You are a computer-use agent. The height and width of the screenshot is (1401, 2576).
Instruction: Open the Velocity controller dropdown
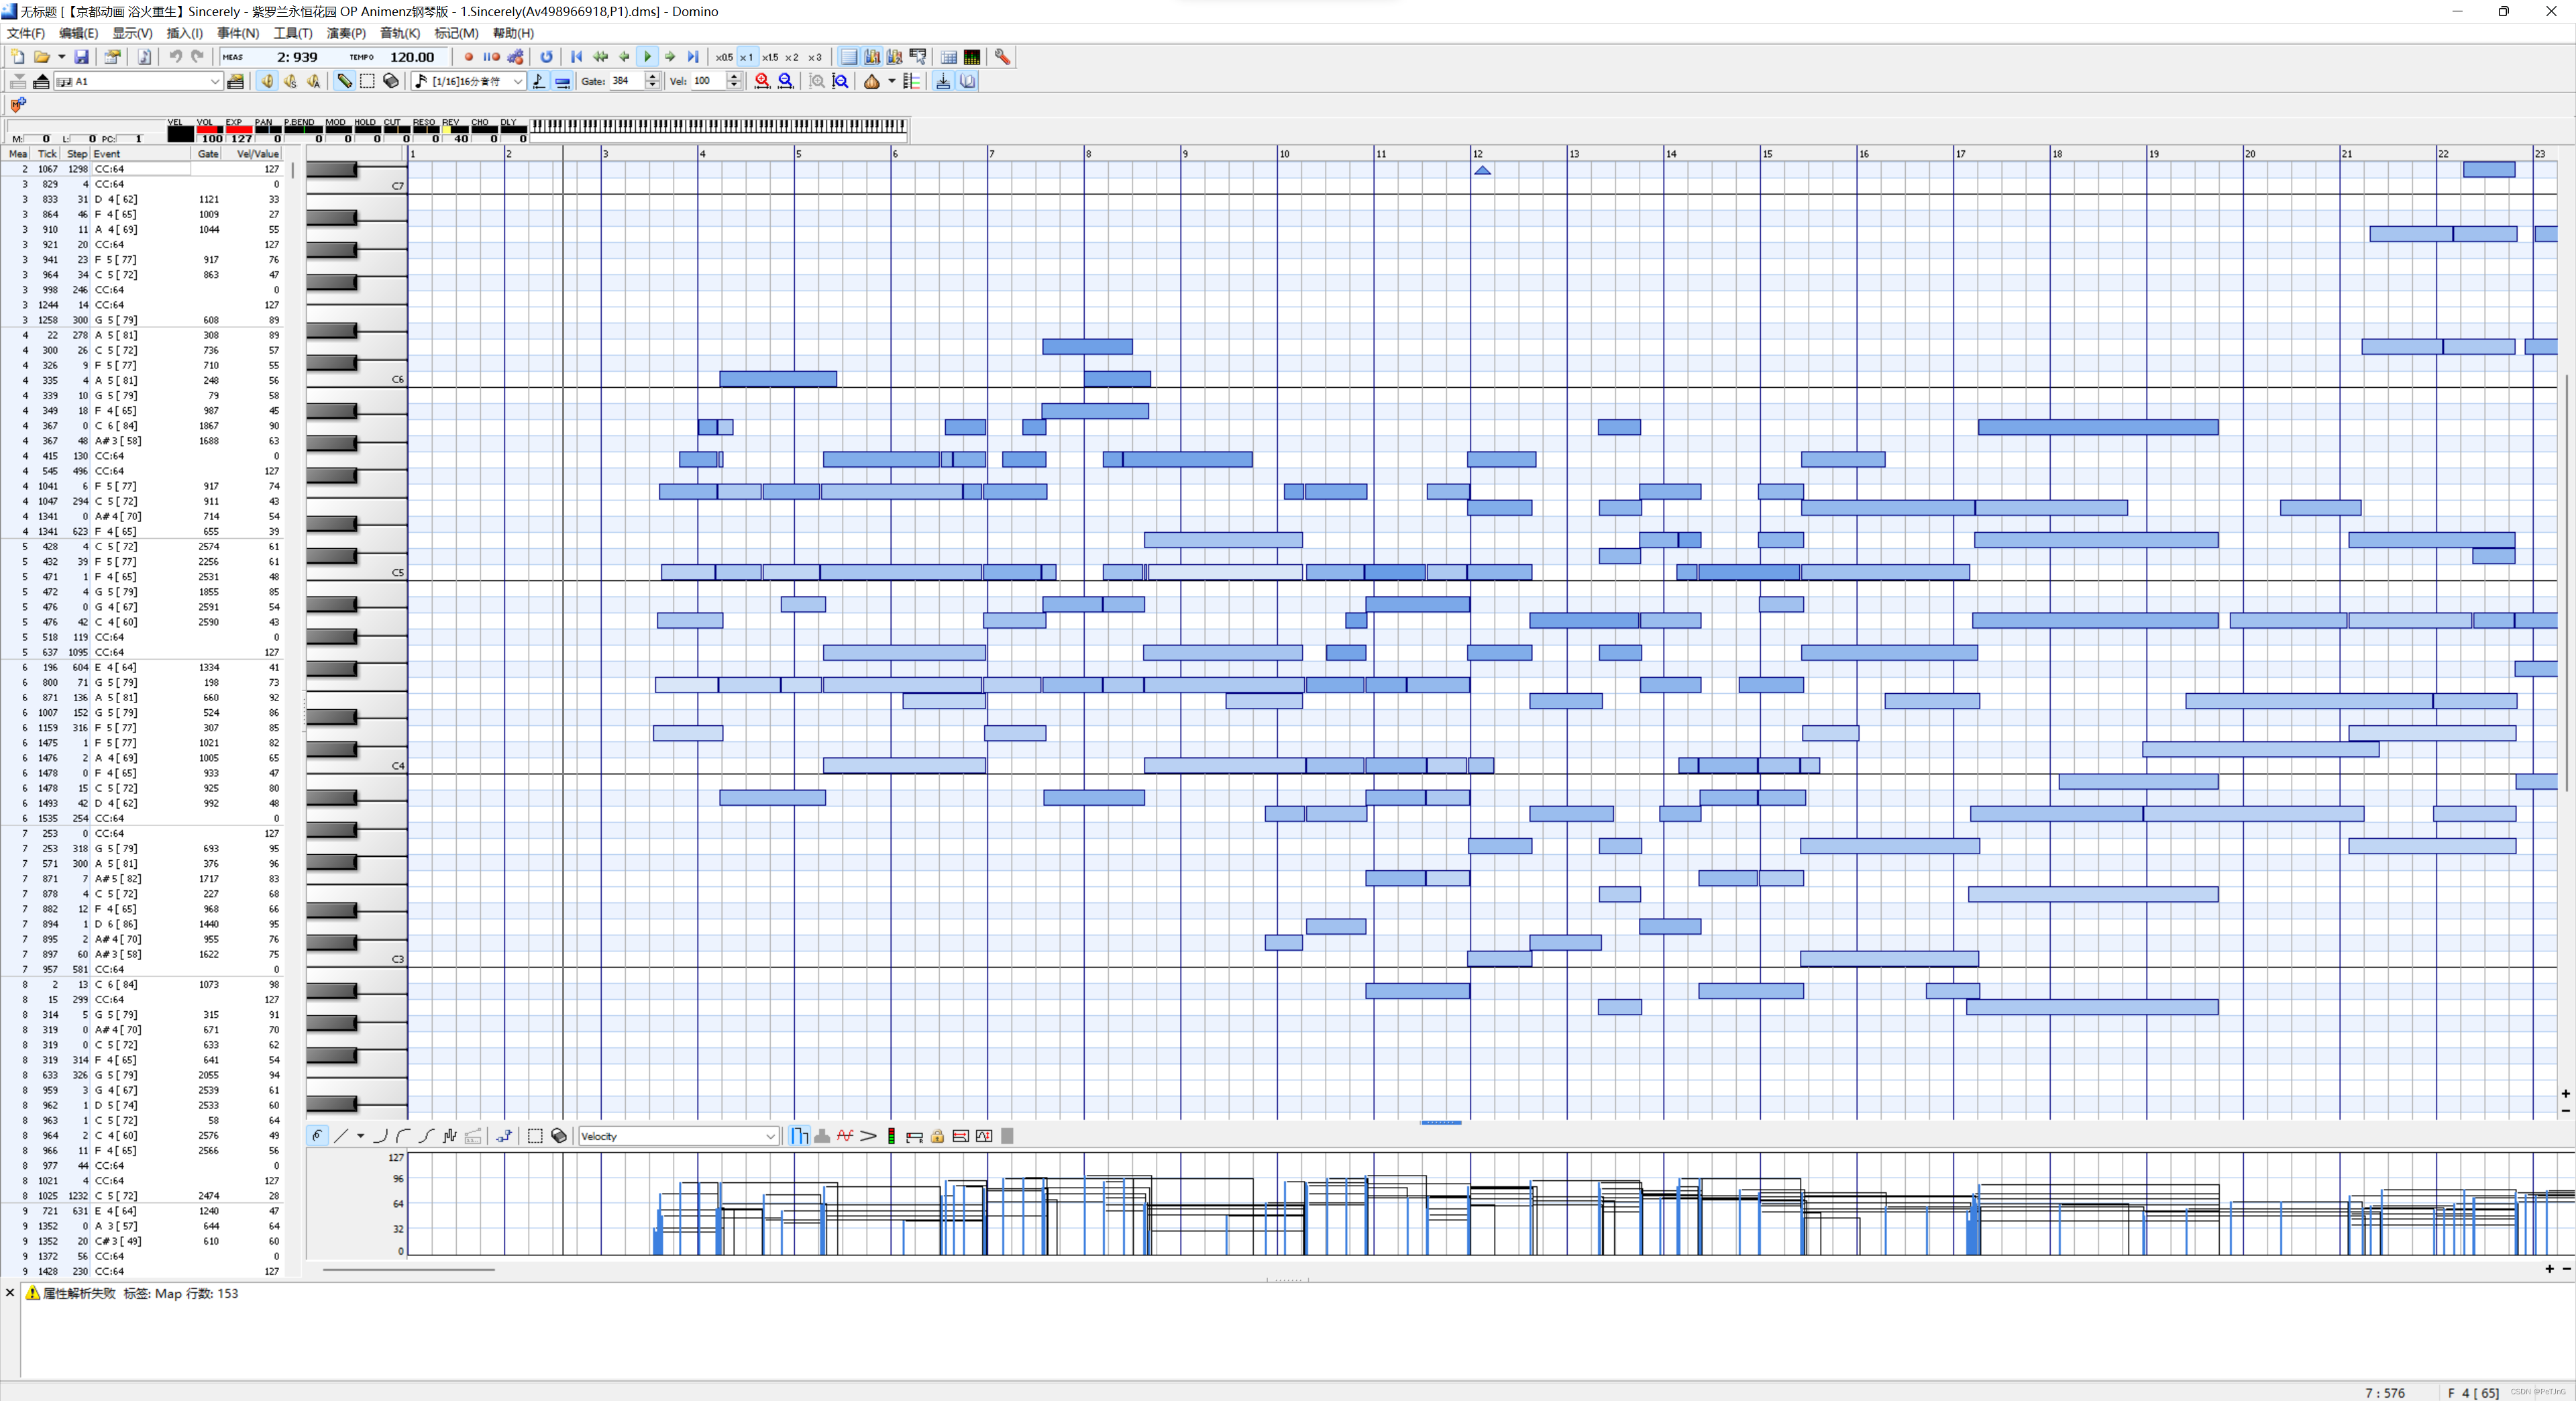[x=770, y=1136]
